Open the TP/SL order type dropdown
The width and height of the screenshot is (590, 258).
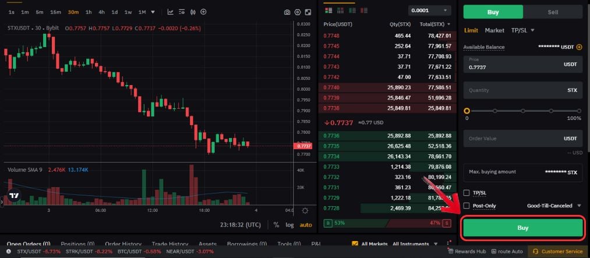click(x=522, y=30)
